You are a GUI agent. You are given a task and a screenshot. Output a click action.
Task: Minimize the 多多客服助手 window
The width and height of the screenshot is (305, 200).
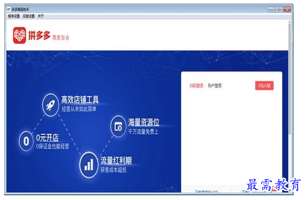[271, 9]
